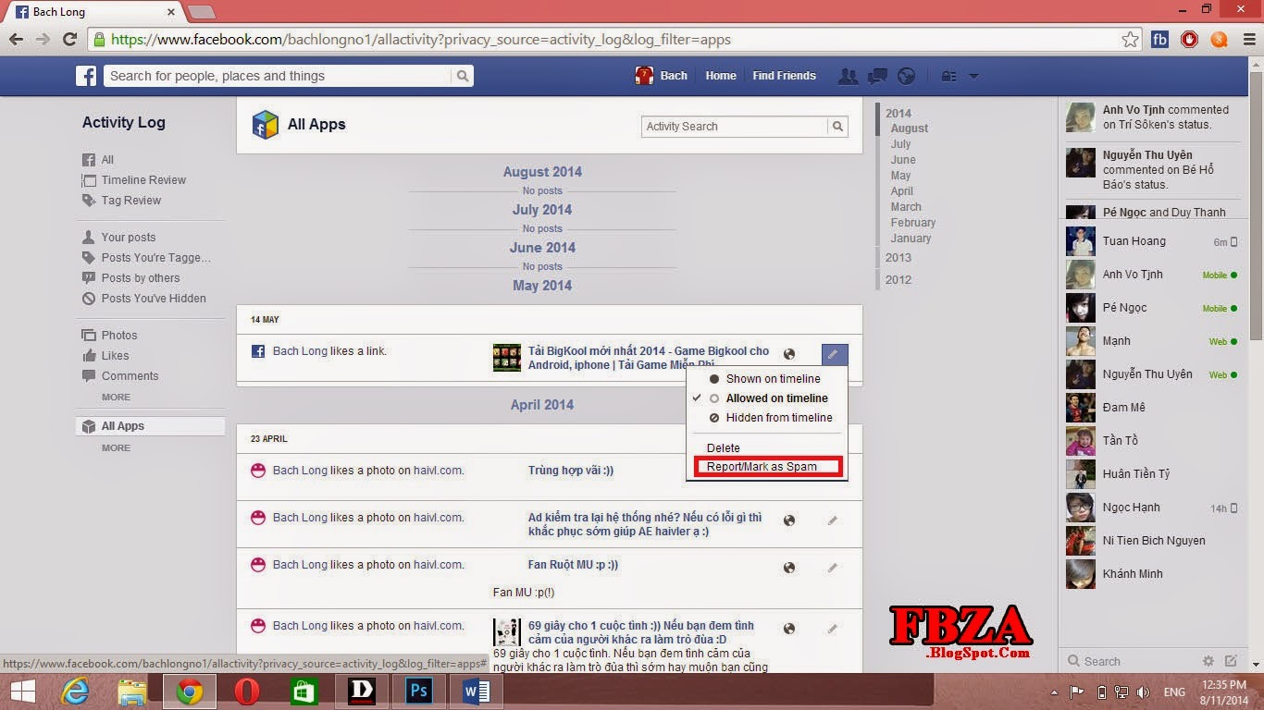Select the Photos filter in sidebar
This screenshot has width=1264, height=710.
tap(119, 336)
